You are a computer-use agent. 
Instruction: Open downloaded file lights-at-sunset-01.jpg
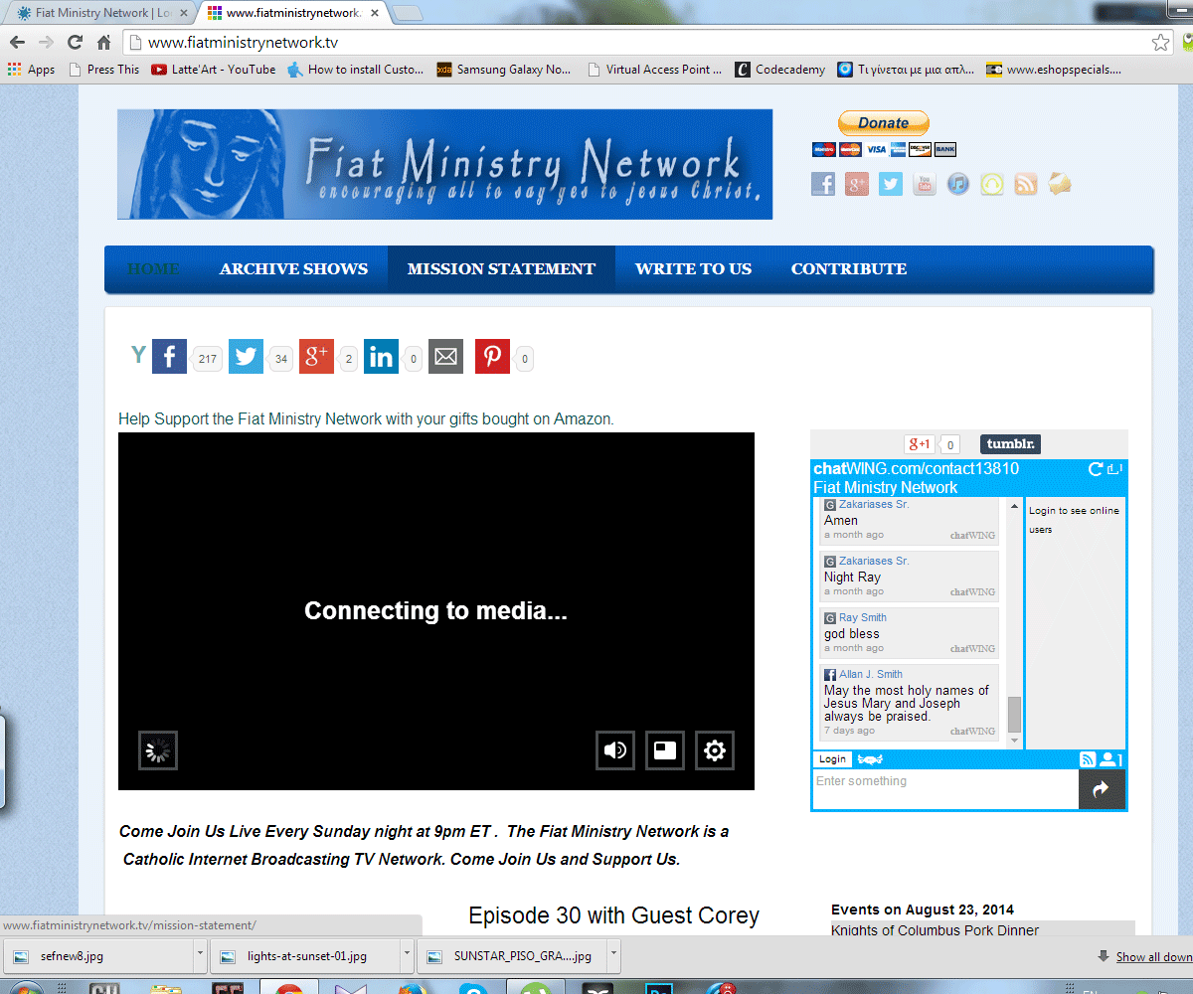(305, 956)
